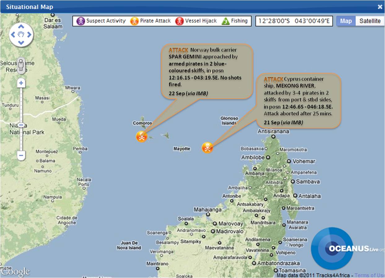
Task: Click the Mtwara town label
Action: click(x=73, y=88)
